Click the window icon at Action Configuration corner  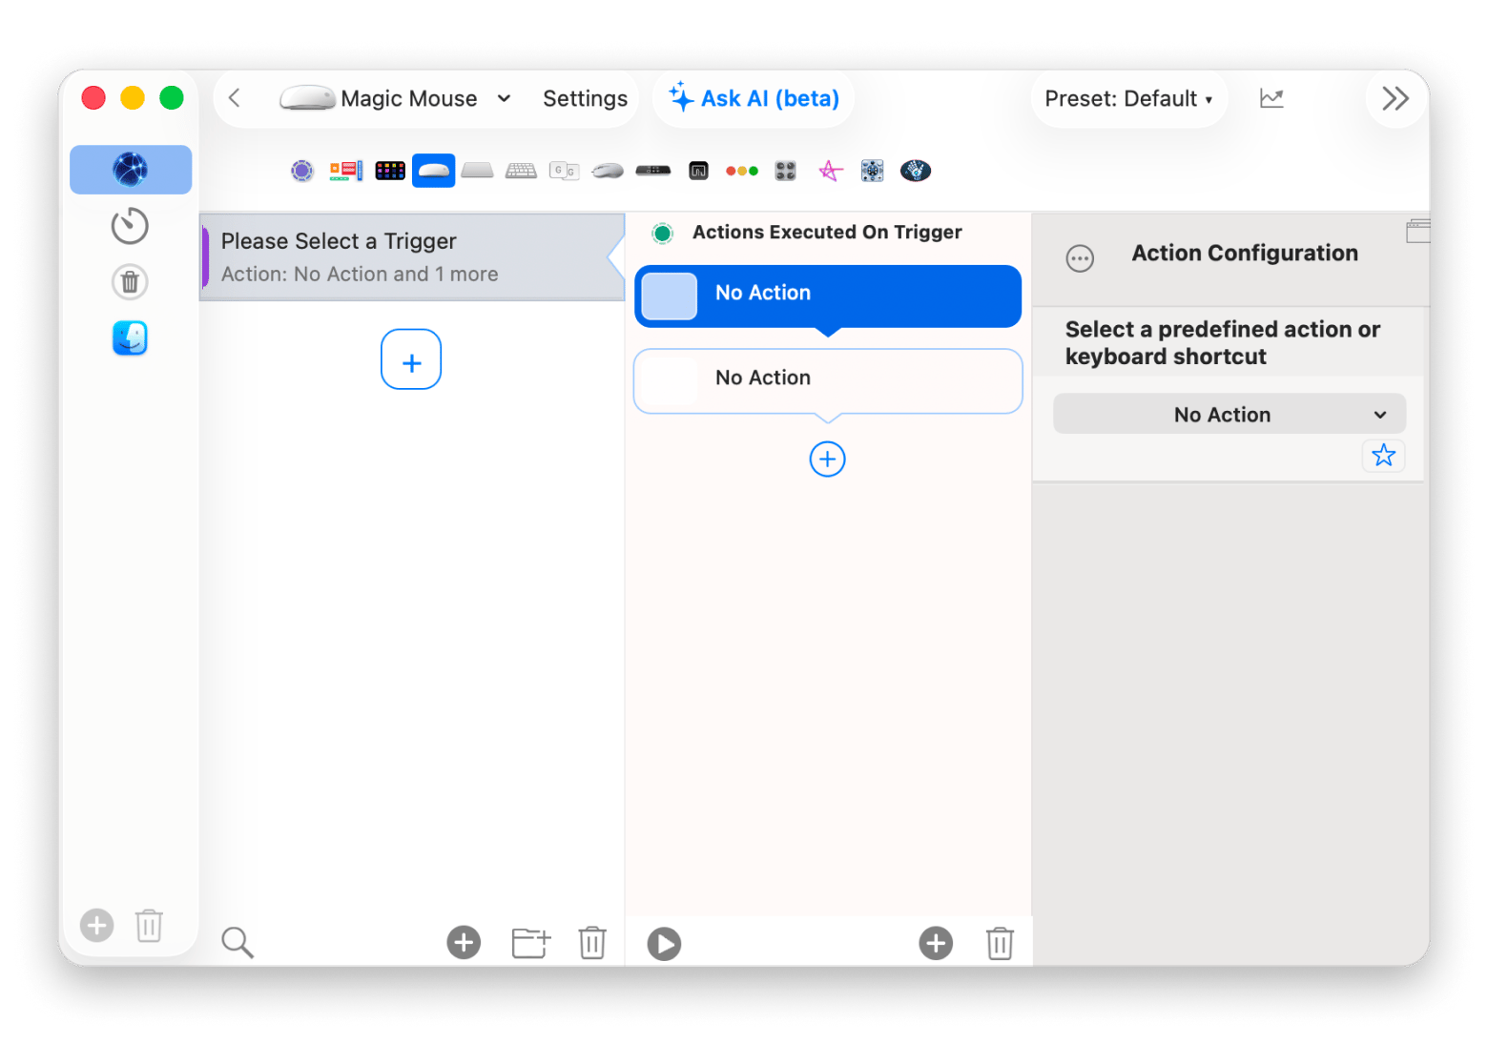[x=1418, y=231]
